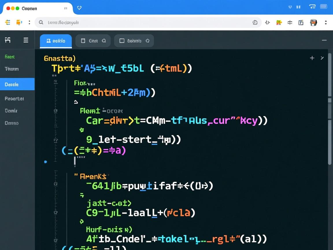This screenshot has width=333, height=250.
Task: Click the profile avatar icon in browser toolbar
Action: 313,23
